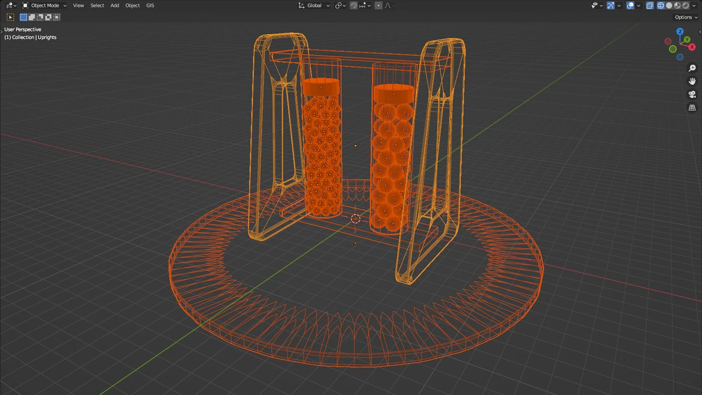Viewport: 702px width, 395px height.
Task: Open the Add menu
Action: (115, 5)
